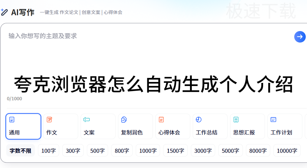Choose the 800字 length option
The height and width of the screenshot is (168, 307).
click(122, 150)
